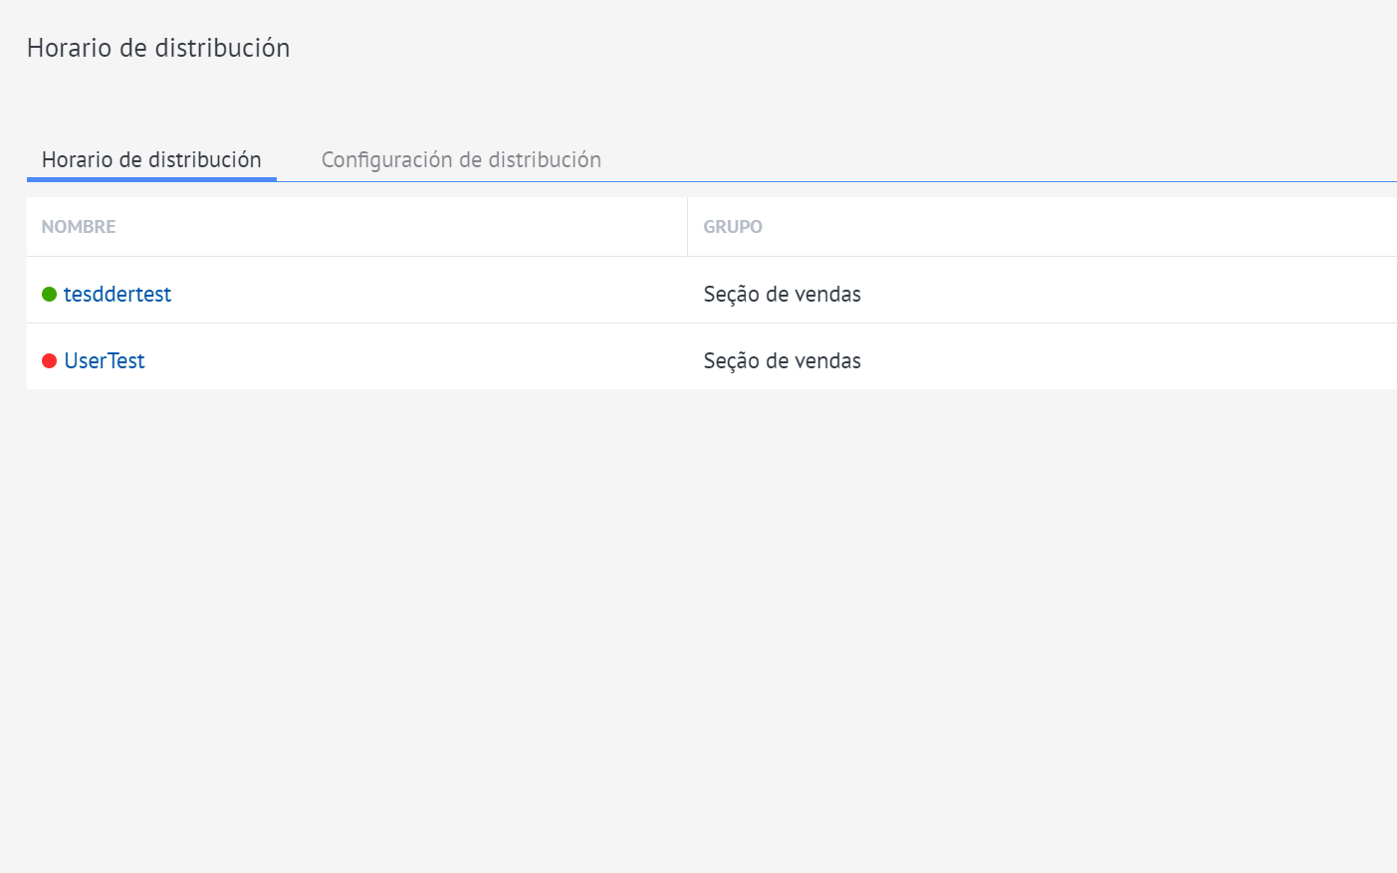Click the red status dot beside UserTest

click(49, 361)
